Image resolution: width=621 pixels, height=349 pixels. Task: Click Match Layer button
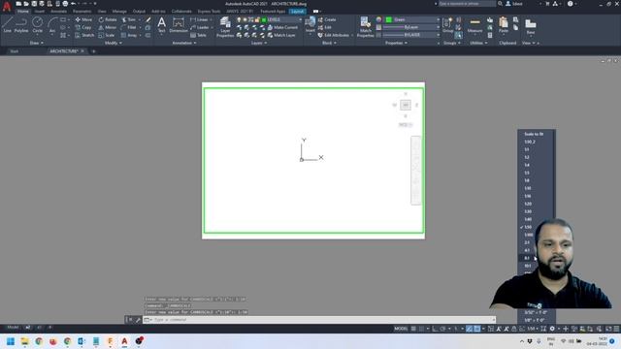point(281,35)
